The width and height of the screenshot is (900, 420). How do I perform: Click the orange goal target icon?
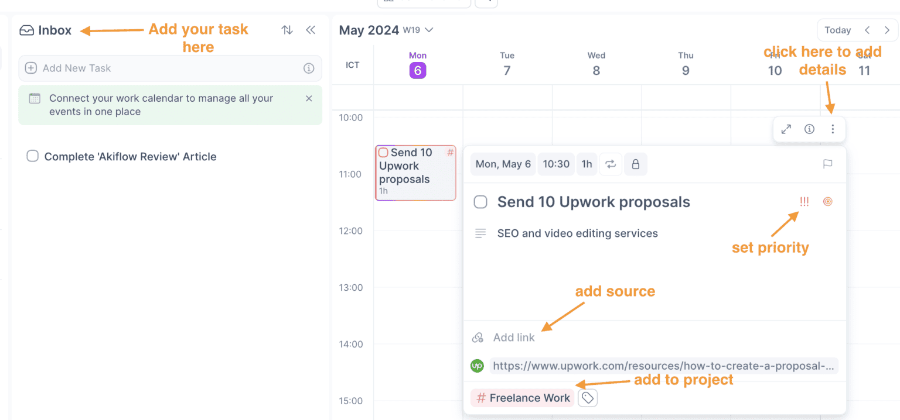point(827,202)
